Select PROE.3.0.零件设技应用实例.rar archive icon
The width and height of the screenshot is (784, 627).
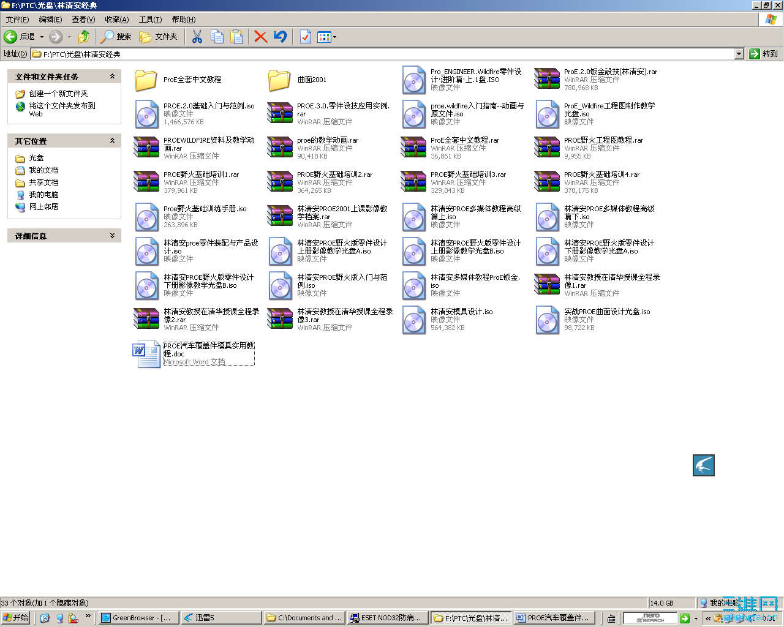pyautogui.click(x=280, y=114)
